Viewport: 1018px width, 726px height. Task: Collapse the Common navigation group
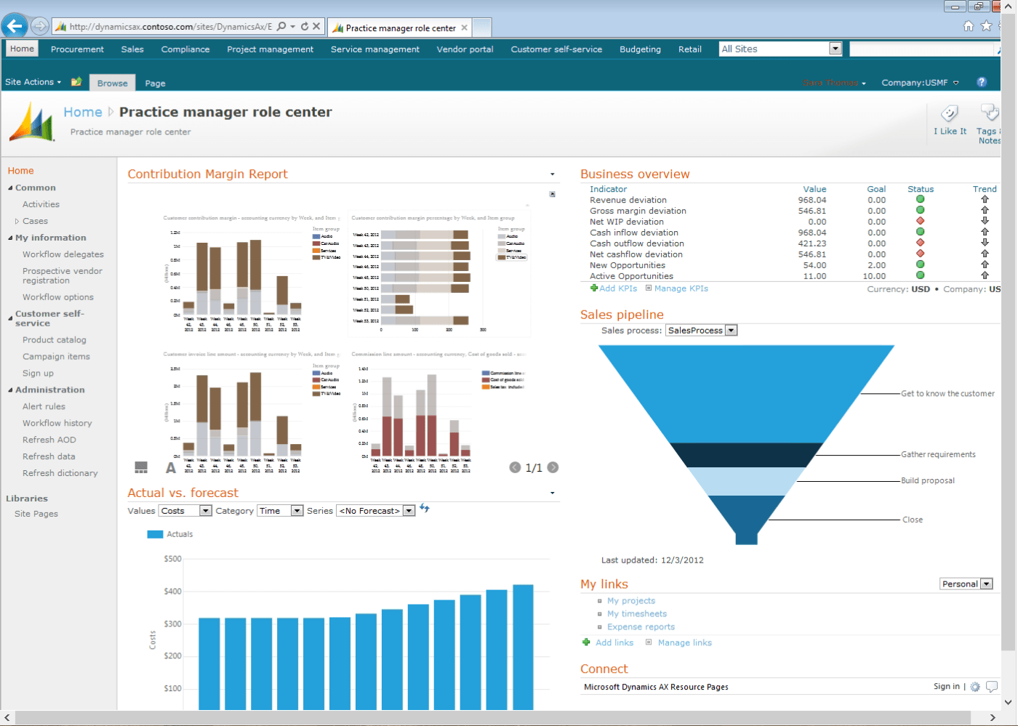point(10,188)
